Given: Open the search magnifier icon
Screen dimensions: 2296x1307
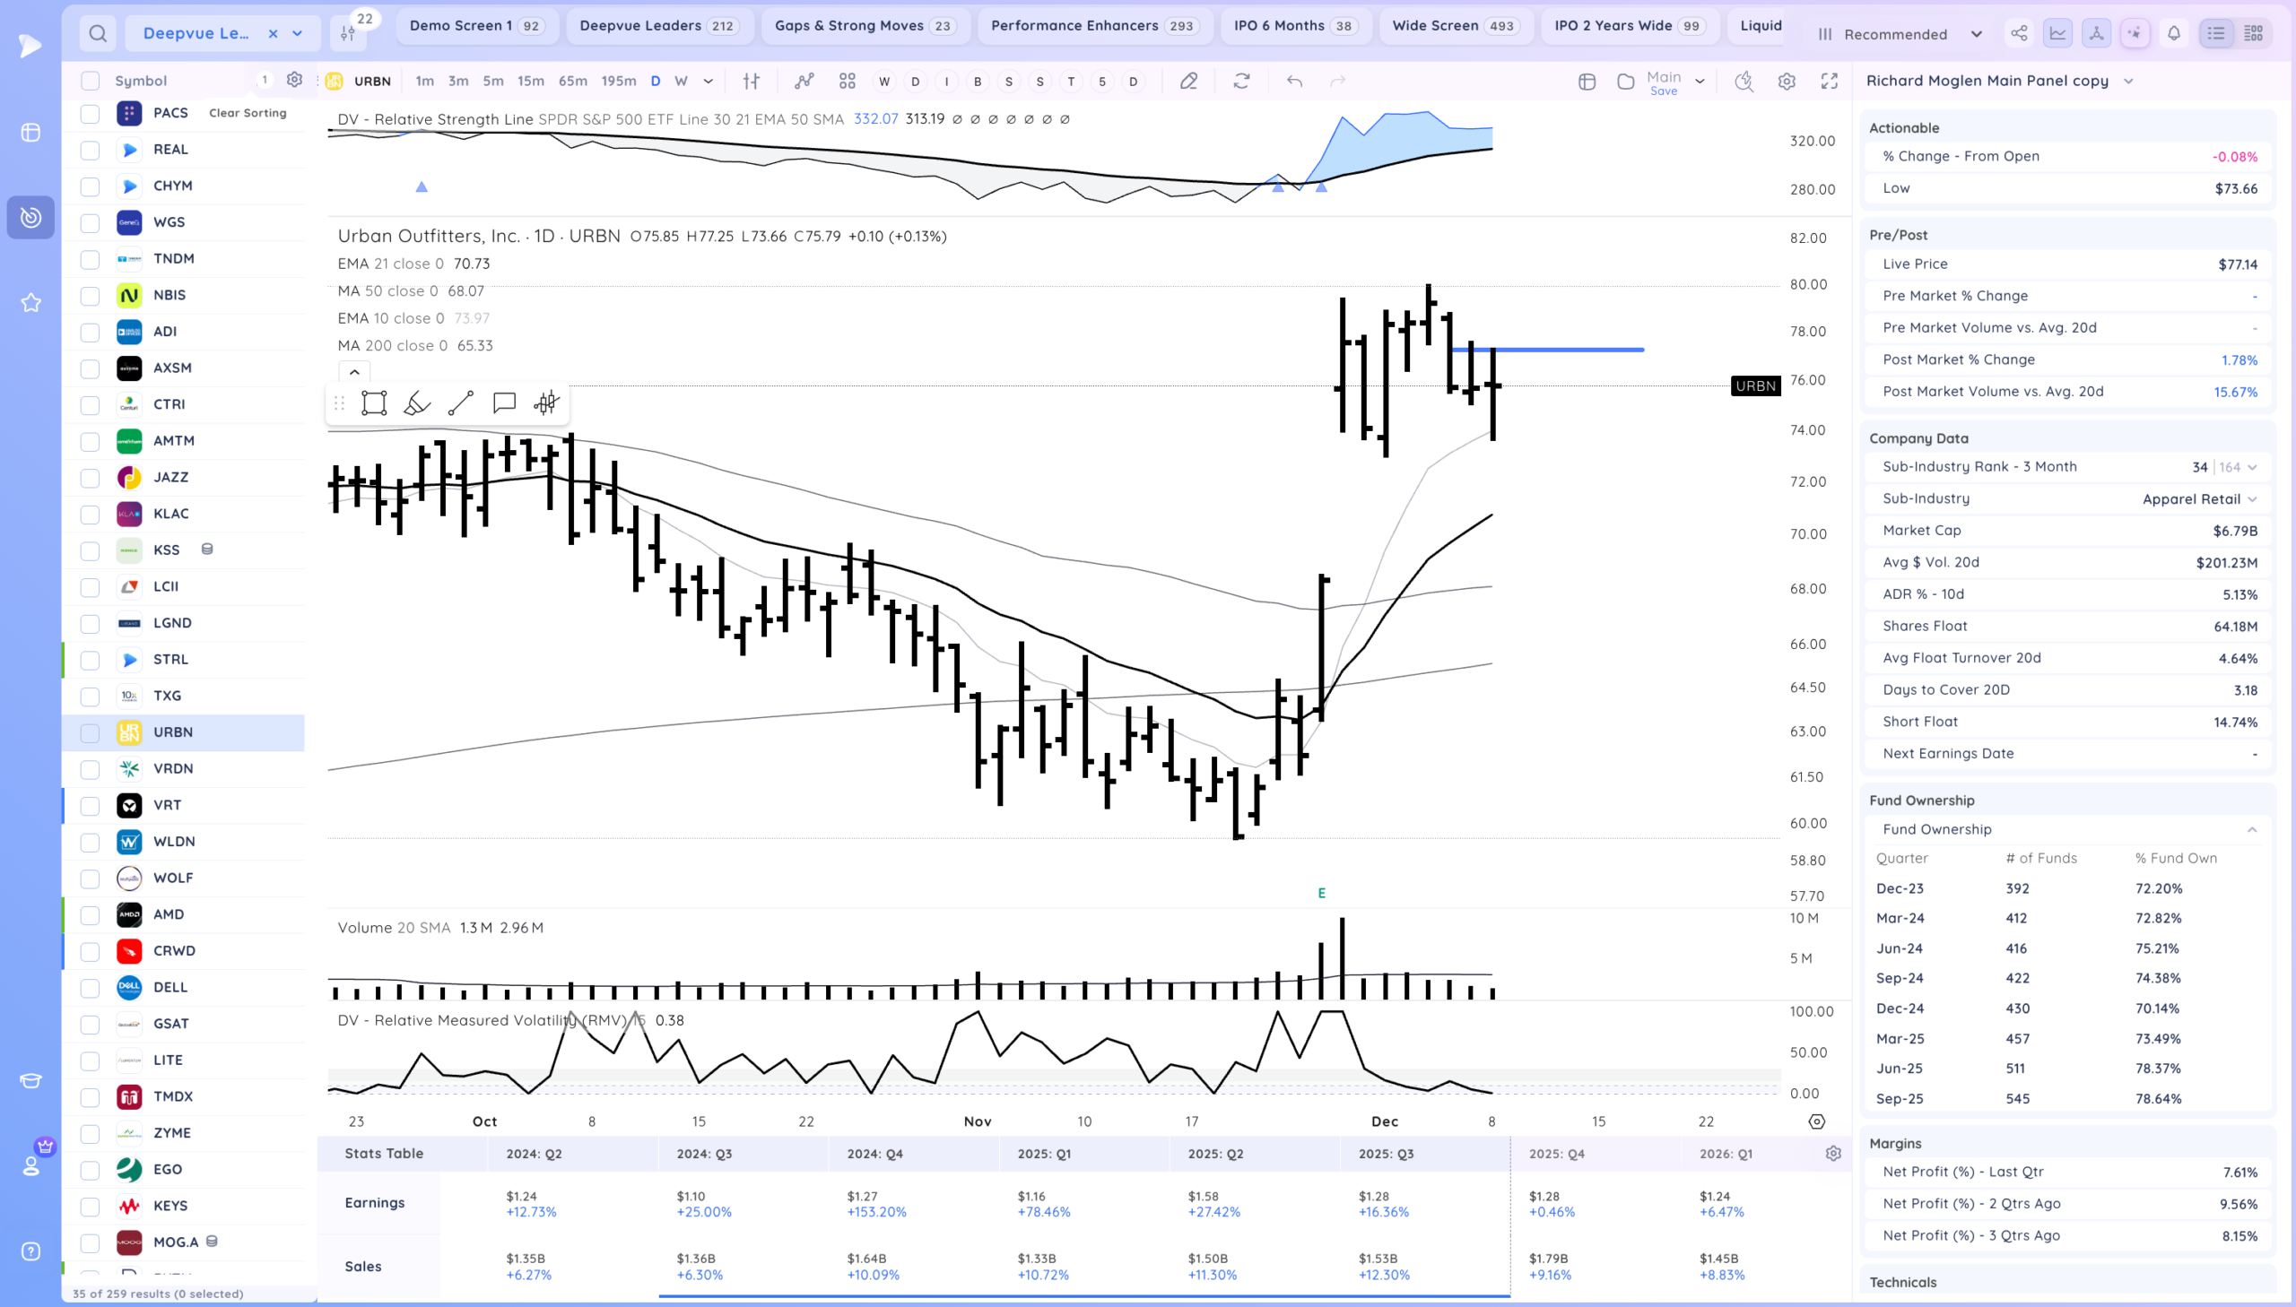Looking at the screenshot, I should [x=98, y=34].
